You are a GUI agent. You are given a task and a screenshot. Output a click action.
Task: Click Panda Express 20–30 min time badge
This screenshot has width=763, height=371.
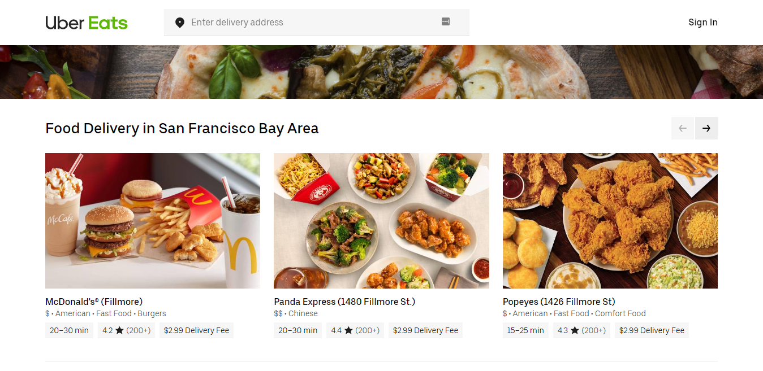pos(298,330)
